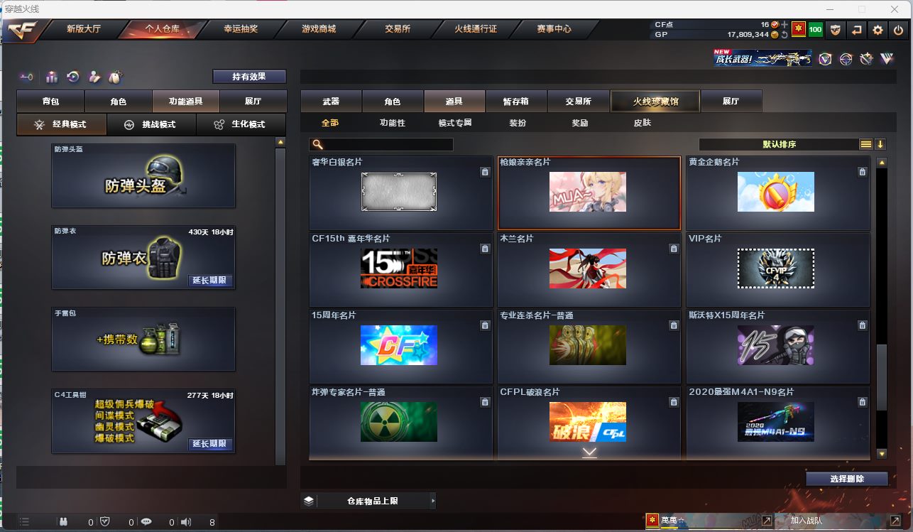
Task: Click the dog tag icon
Action: pyautogui.click(x=114, y=77)
